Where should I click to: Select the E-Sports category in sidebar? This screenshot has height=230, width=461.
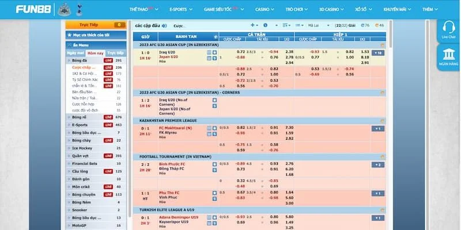(x=80, y=124)
